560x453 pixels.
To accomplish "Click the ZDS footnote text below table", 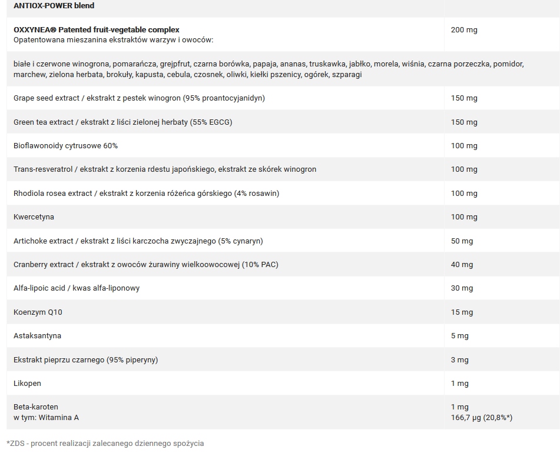I will (x=105, y=444).
